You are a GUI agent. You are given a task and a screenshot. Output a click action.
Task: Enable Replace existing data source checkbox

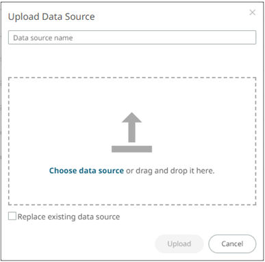point(12,216)
